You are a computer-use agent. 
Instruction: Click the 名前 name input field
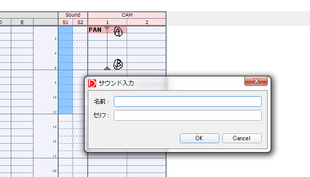click(188, 101)
